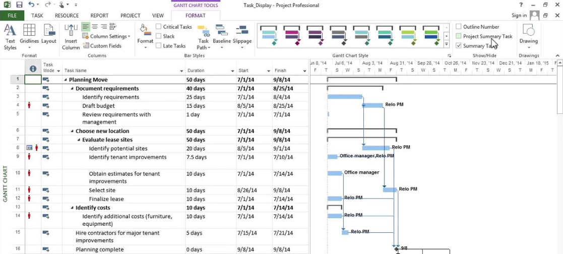563x254 pixels.
Task: Open Custom Fields dialog
Action: 102,46
